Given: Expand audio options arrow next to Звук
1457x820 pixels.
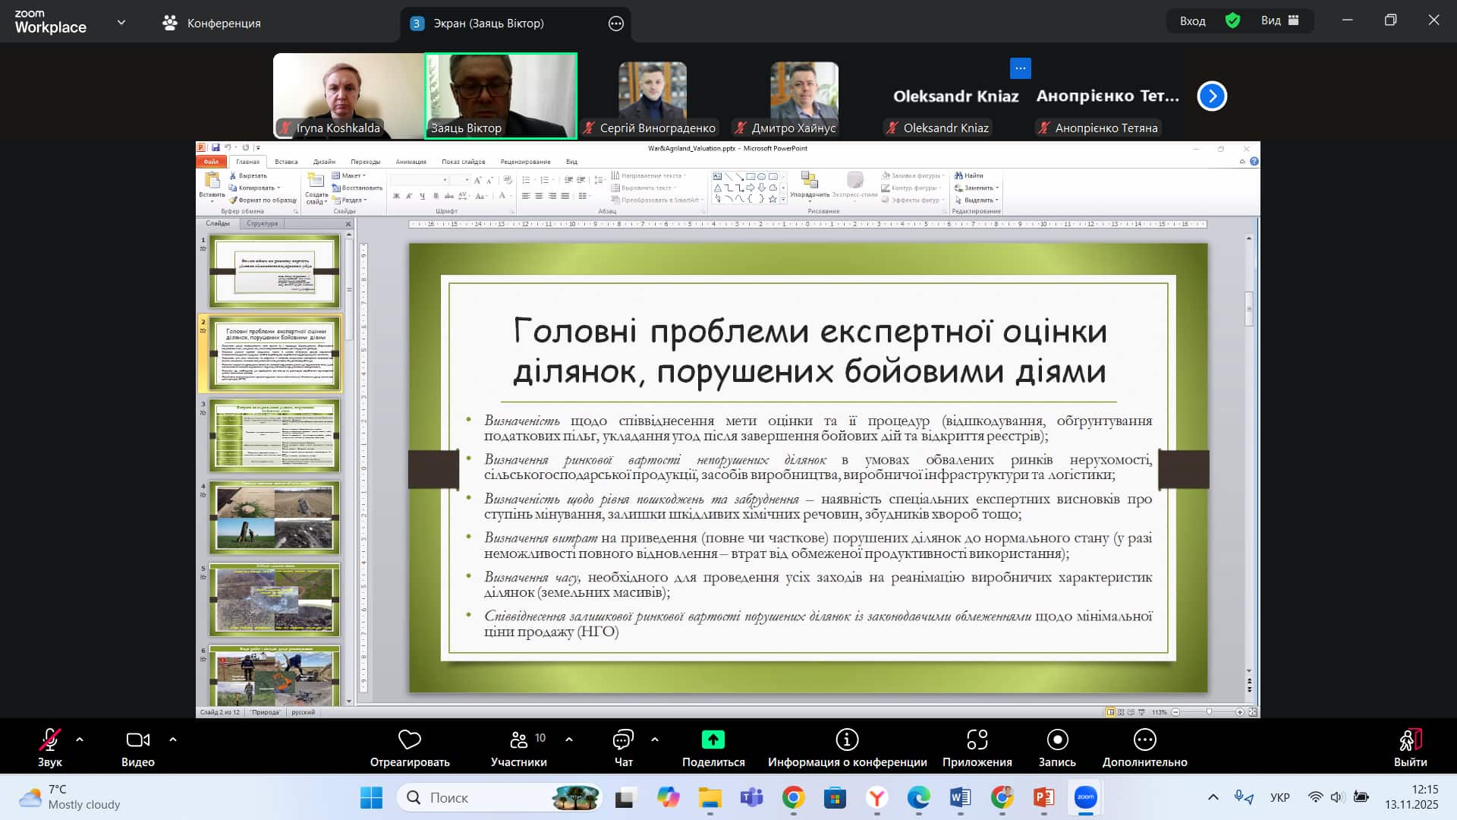Looking at the screenshot, I should click(x=80, y=739).
